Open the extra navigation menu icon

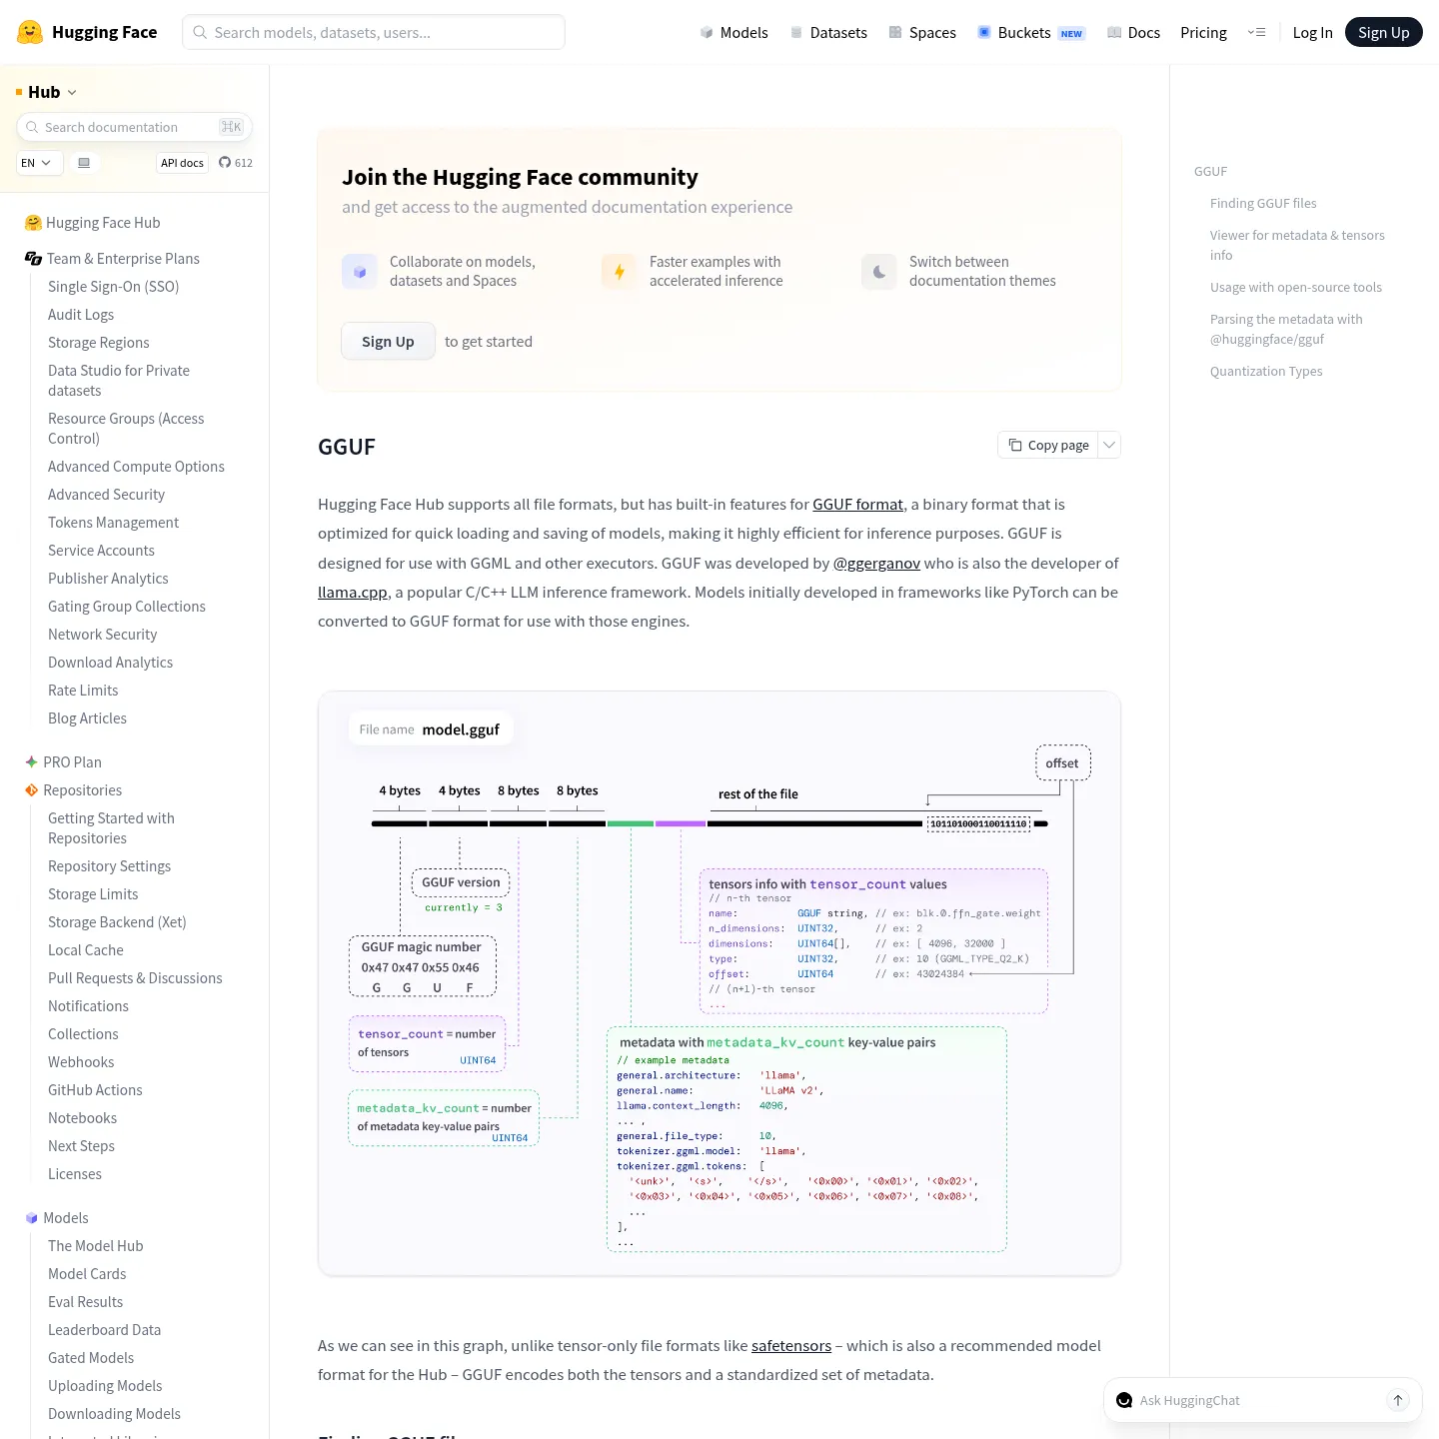(x=1257, y=33)
